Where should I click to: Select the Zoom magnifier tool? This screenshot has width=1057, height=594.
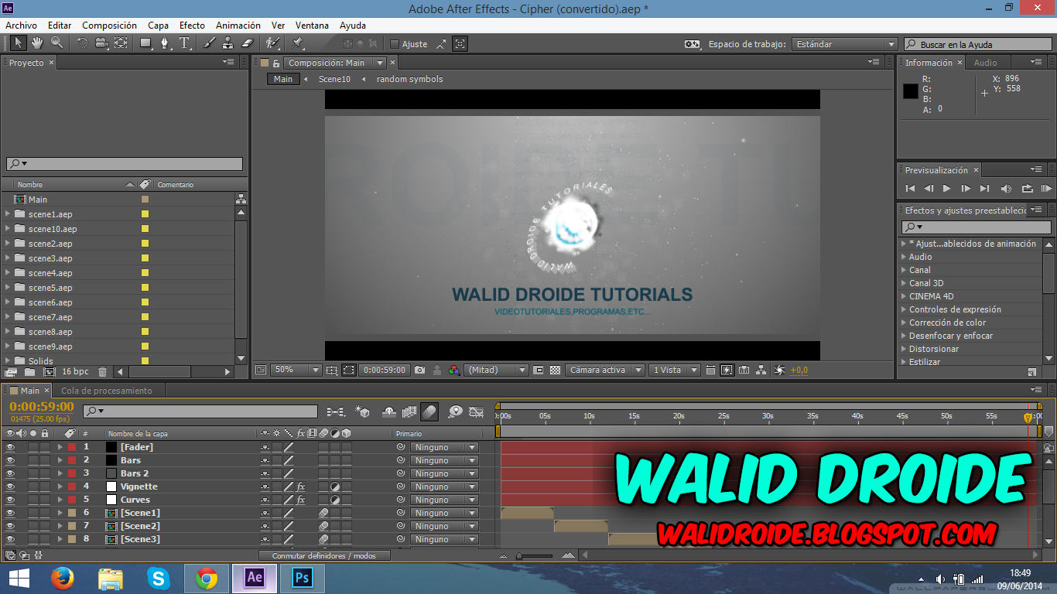click(56, 43)
